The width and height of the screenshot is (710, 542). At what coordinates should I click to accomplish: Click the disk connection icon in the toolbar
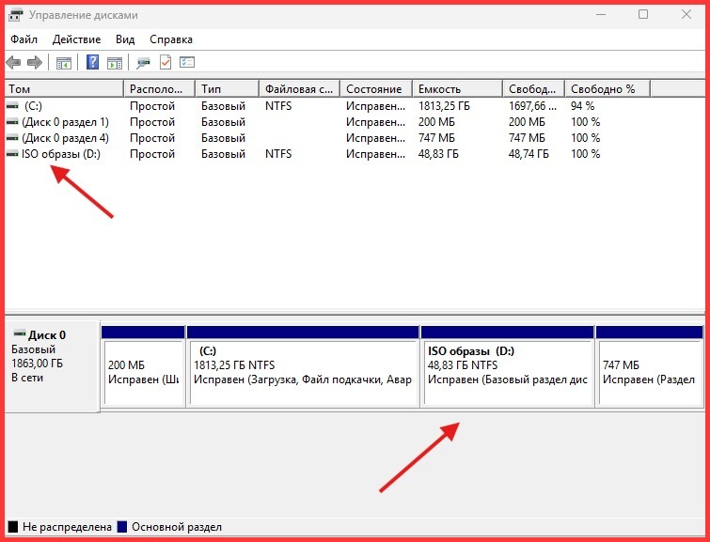143,63
